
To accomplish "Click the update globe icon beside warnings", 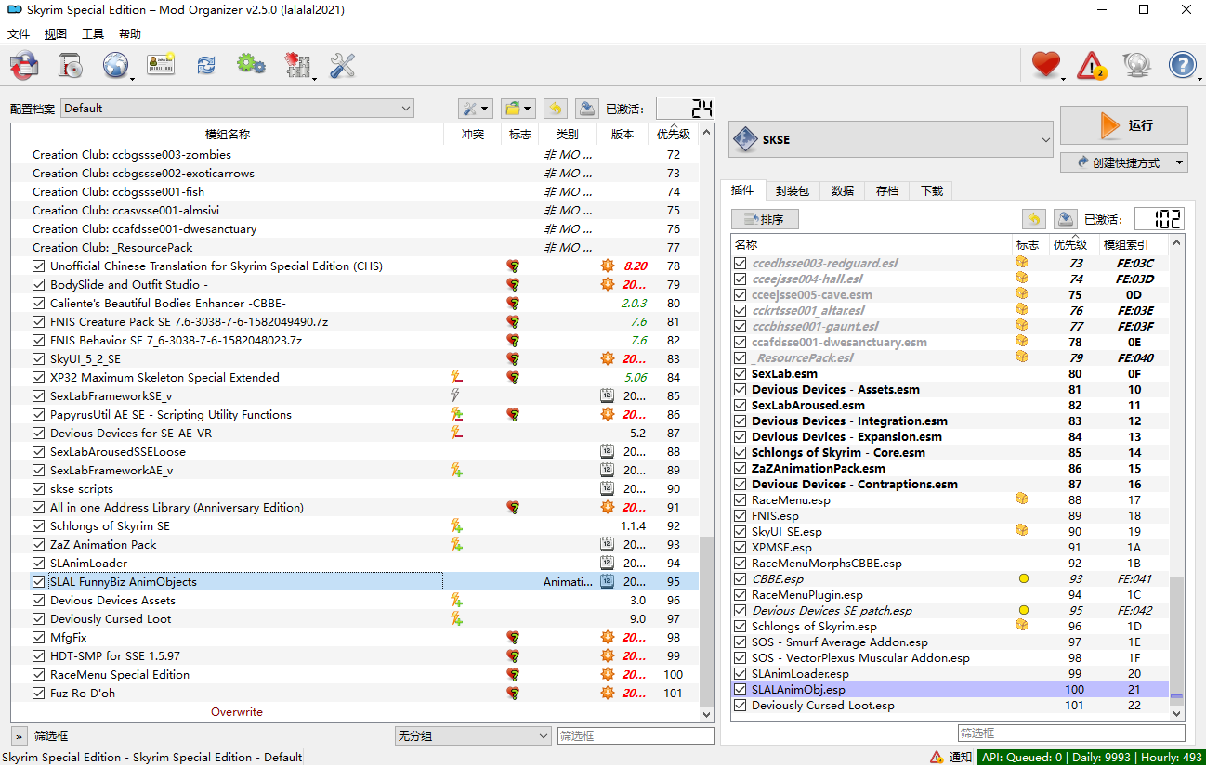I will tap(1136, 65).
